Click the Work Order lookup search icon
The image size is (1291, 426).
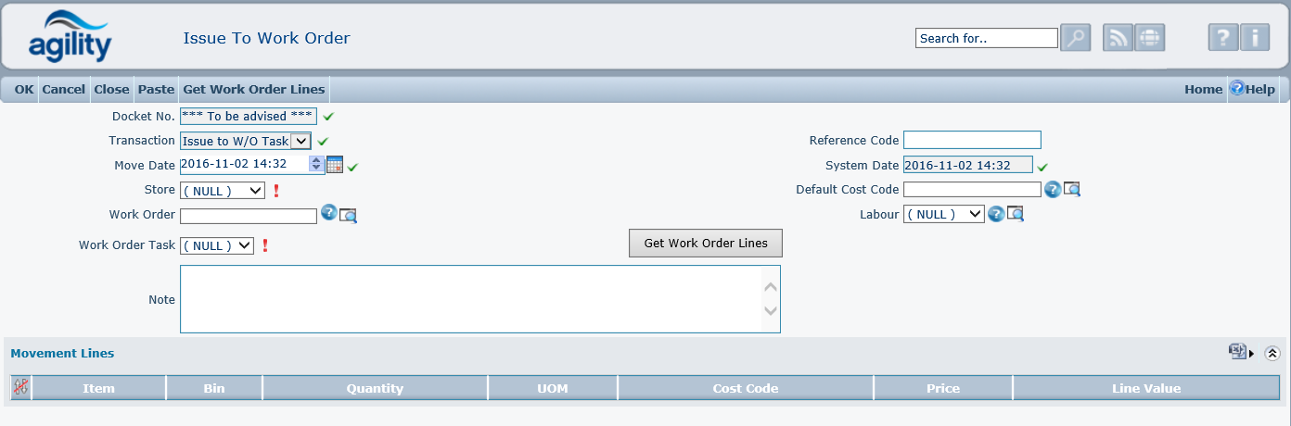tap(349, 215)
